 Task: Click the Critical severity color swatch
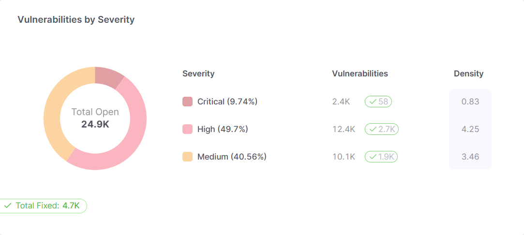click(x=187, y=102)
